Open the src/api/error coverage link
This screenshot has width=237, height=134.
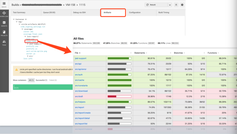(x=81, y=69)
